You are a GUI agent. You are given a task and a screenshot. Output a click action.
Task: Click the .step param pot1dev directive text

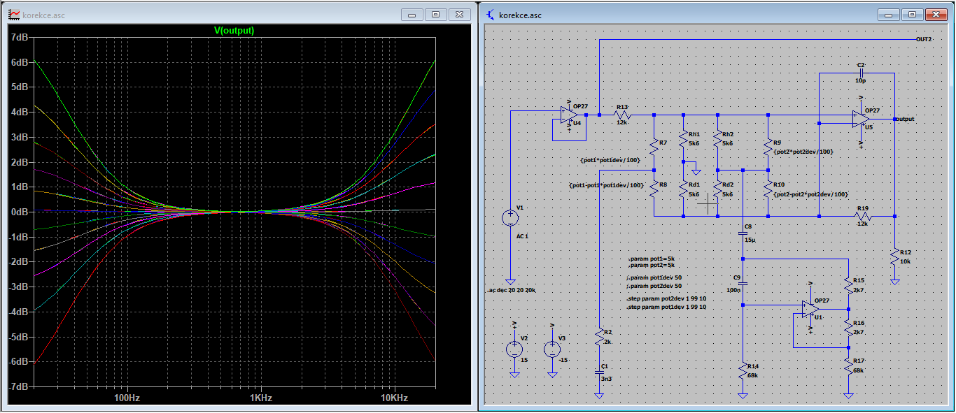667,307
